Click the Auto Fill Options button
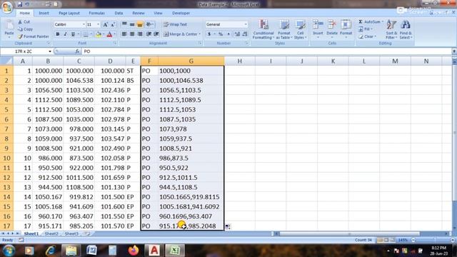The width and height of the screenshot is (457, 257). [228, 226]
